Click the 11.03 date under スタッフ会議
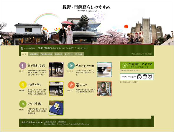Image resolution: width=174 pixels, height=132 pixels. point(22,110)
